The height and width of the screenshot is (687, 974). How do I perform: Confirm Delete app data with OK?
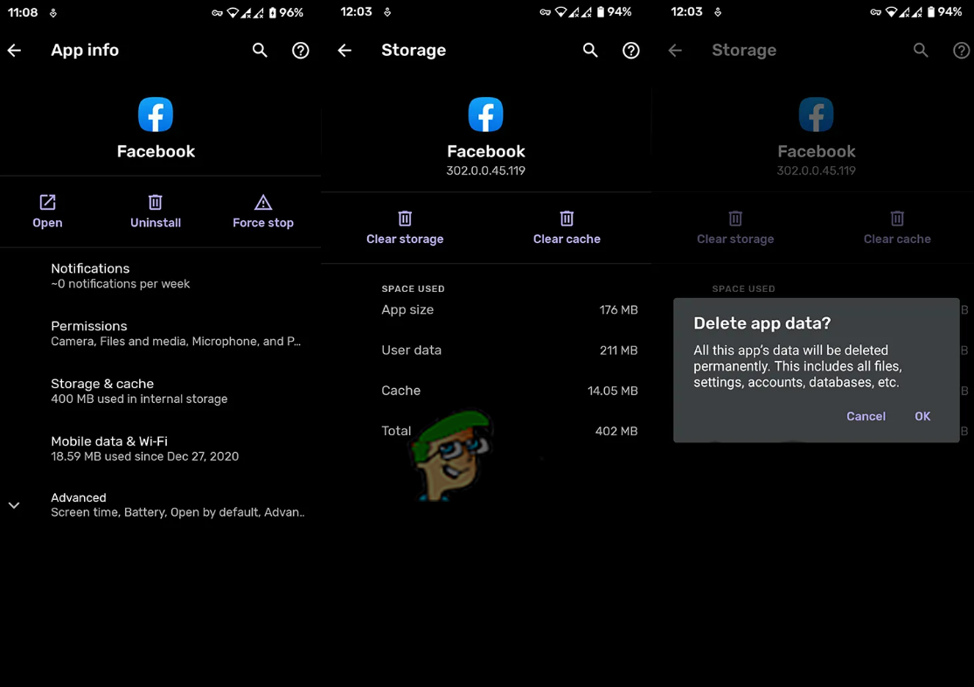[x=922, y=416]
